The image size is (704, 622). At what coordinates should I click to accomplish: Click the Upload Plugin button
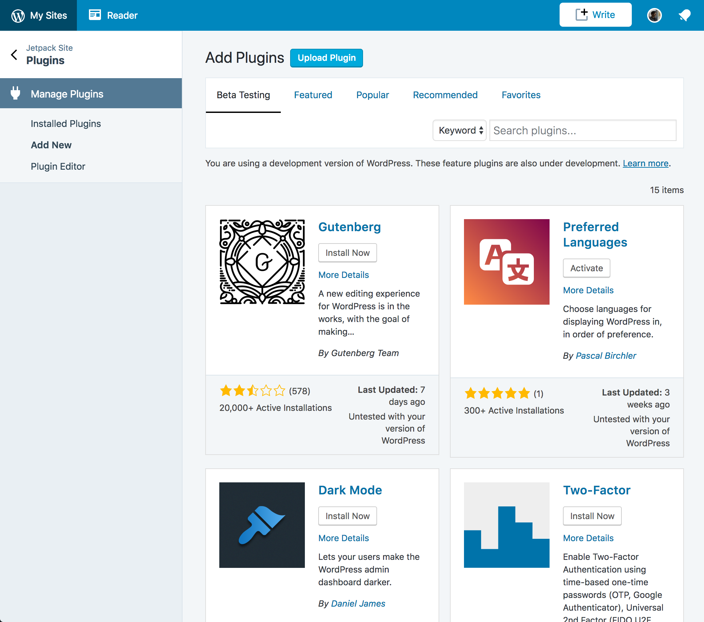(326, 58)
